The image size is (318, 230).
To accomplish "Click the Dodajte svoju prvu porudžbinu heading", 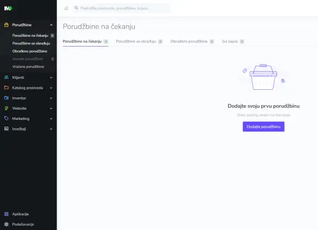I will 263,106.
